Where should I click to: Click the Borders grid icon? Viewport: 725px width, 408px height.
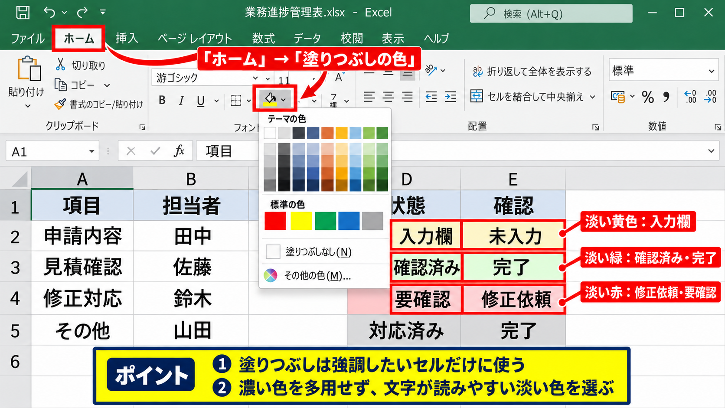(236, 101)
